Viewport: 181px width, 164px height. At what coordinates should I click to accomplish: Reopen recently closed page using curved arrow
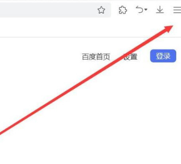pos(140,10)
